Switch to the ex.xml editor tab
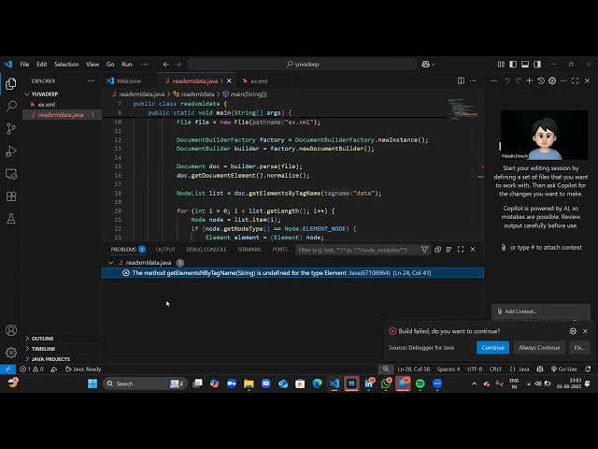Image resolution: width=598 pixels, height=449 pixels. pyautogui.click(x=260, y=81)
